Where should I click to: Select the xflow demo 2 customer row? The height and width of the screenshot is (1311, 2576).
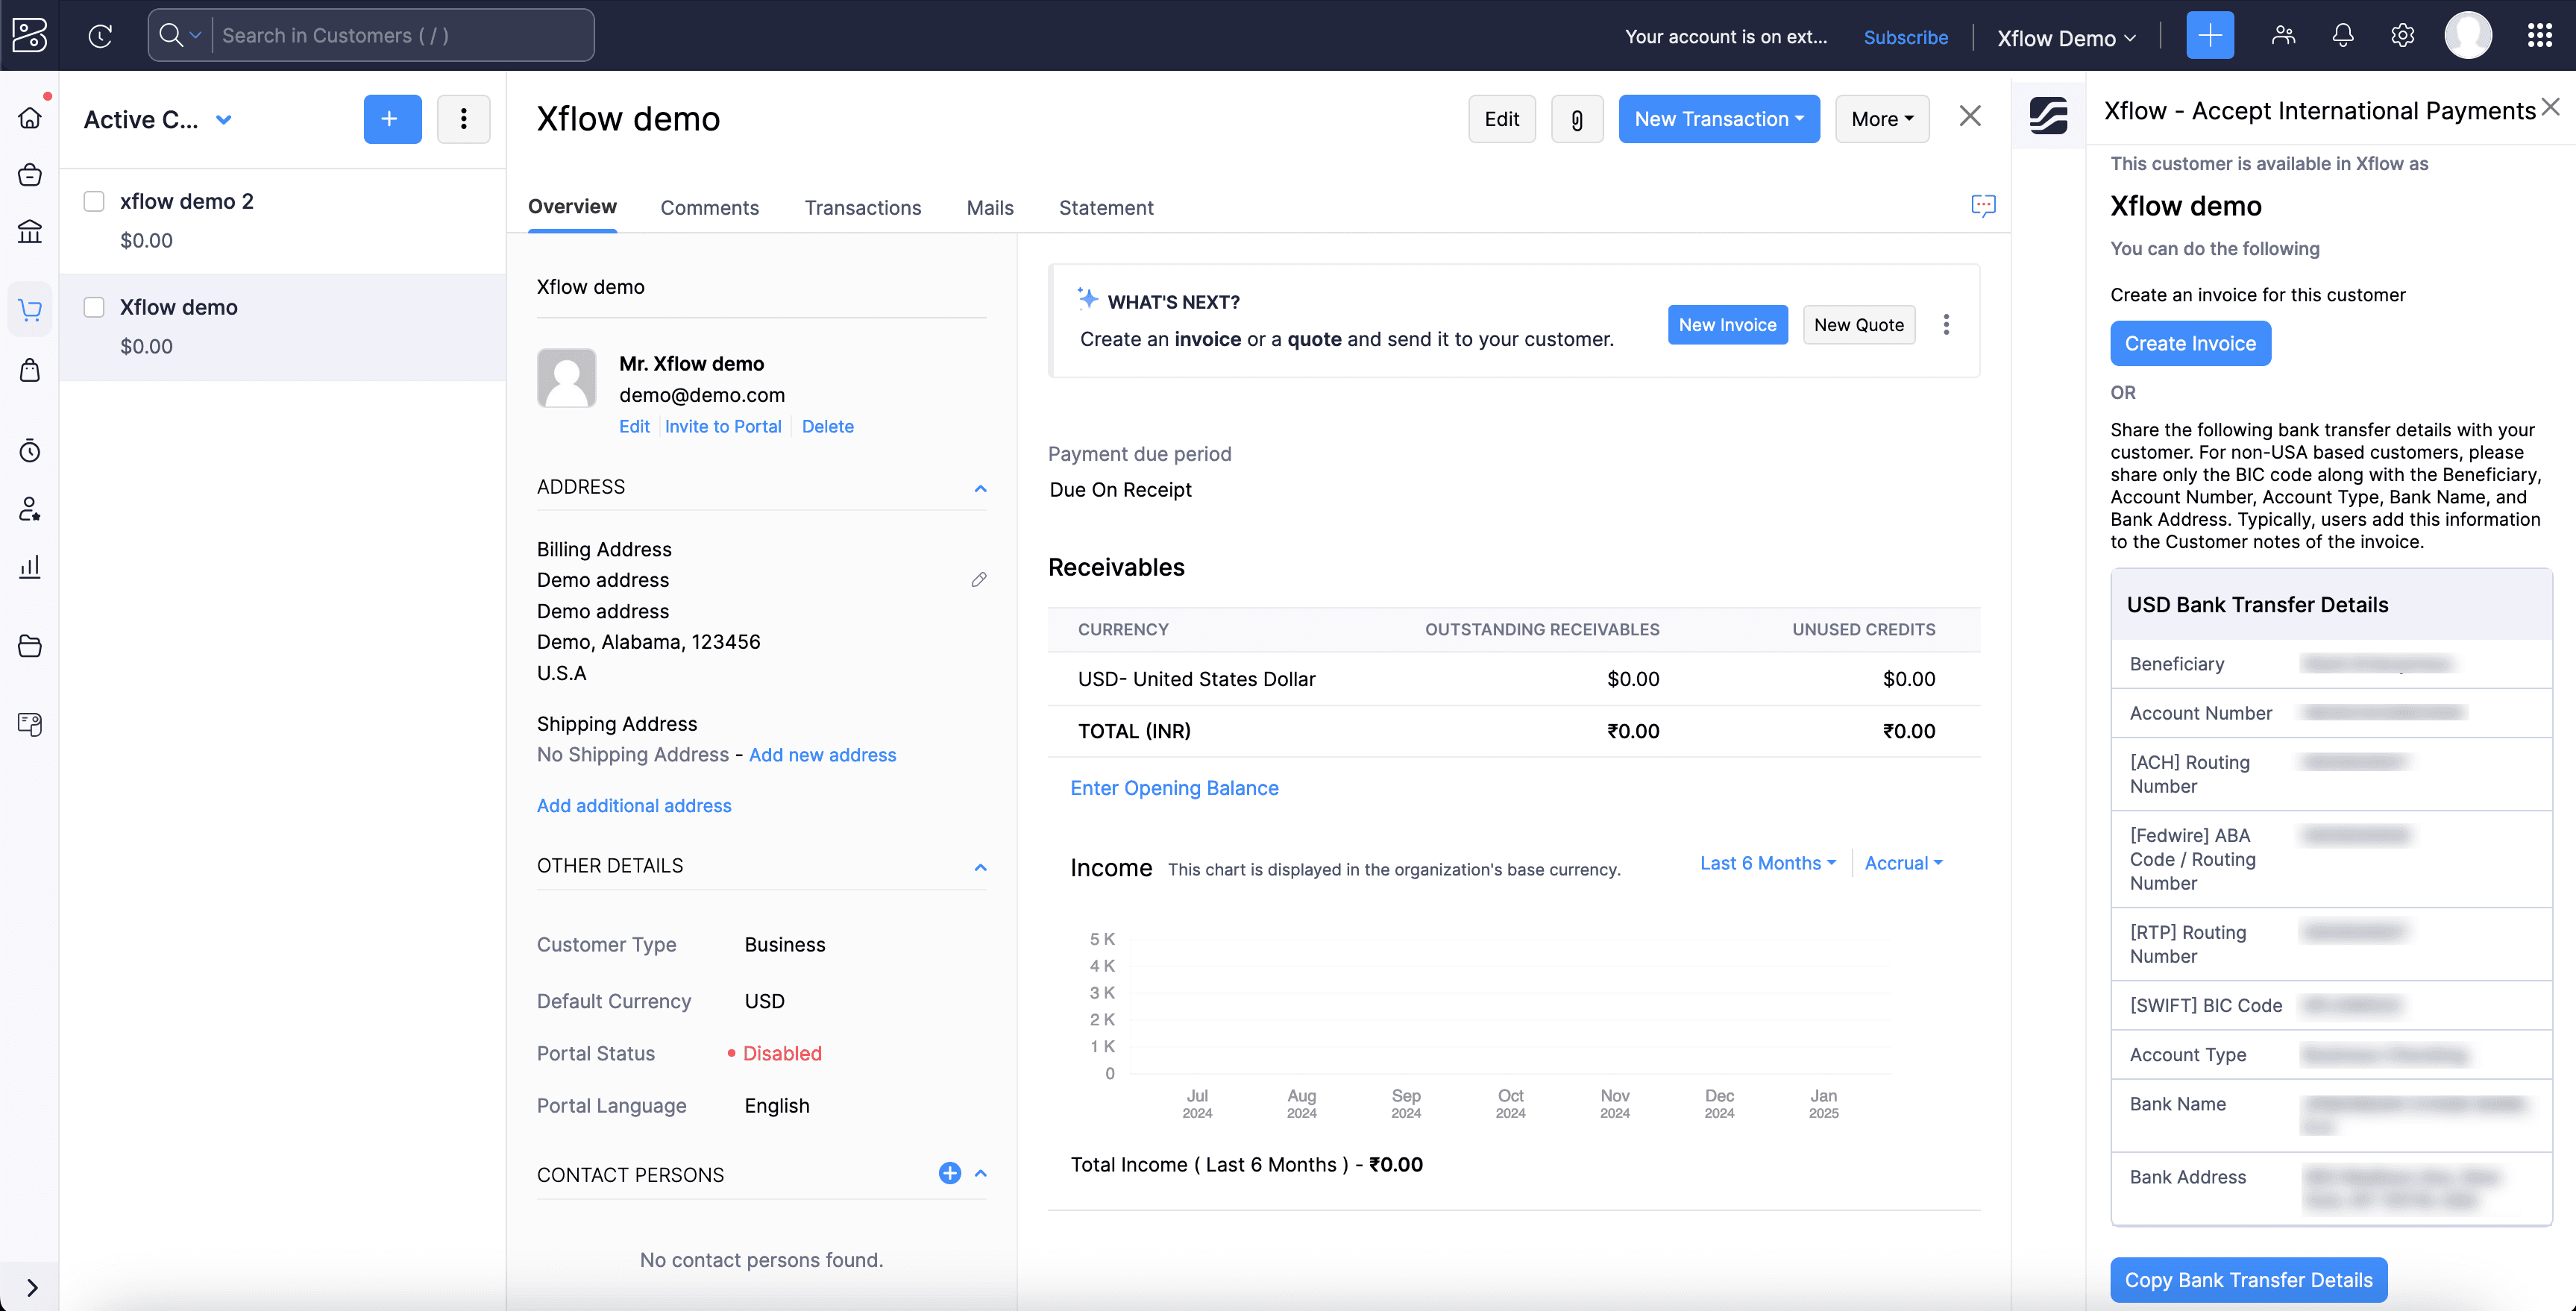click(x=283, y=221)
